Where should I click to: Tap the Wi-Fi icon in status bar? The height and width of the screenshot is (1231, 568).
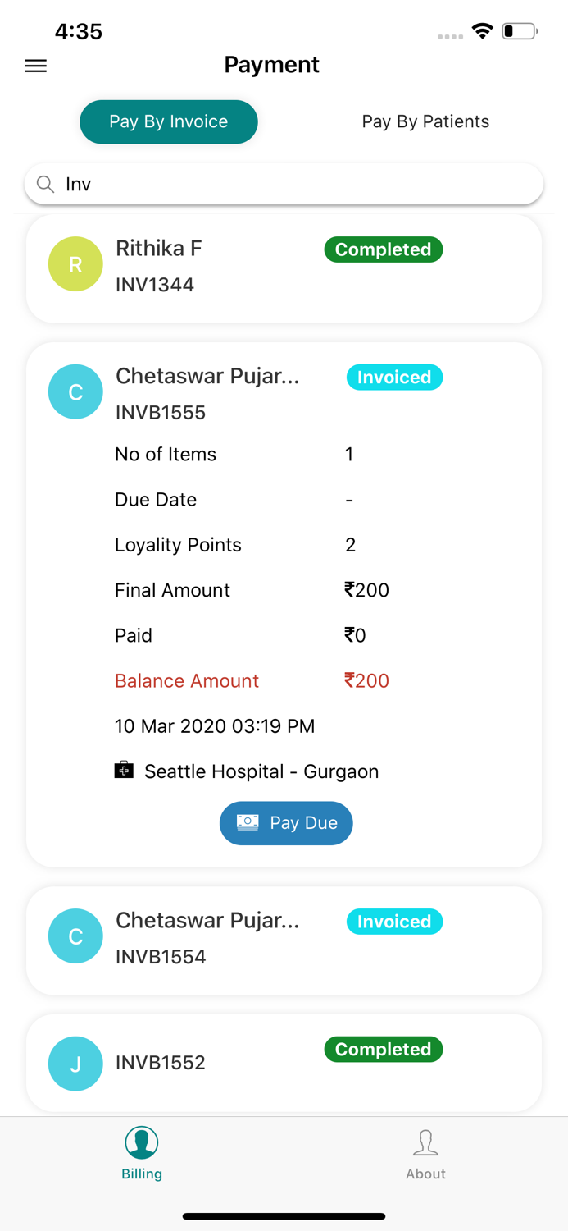point(482,30)
